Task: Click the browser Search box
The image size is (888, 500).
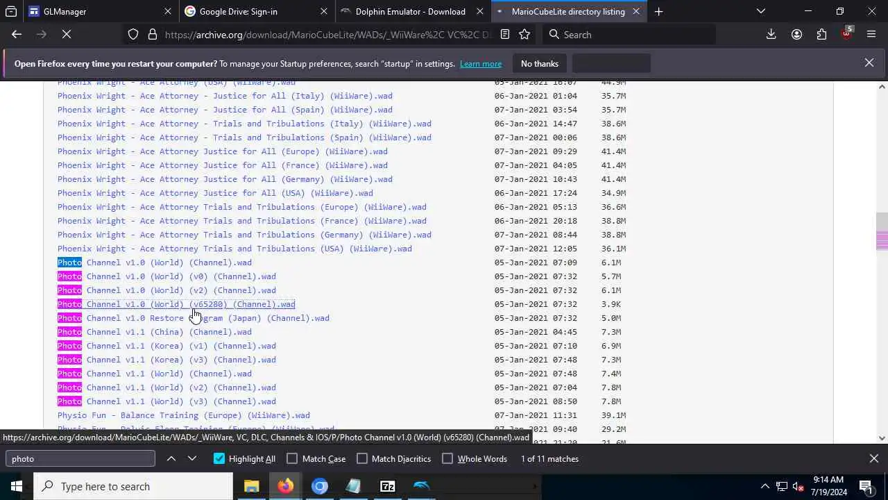Action: [x=628, y=34]
